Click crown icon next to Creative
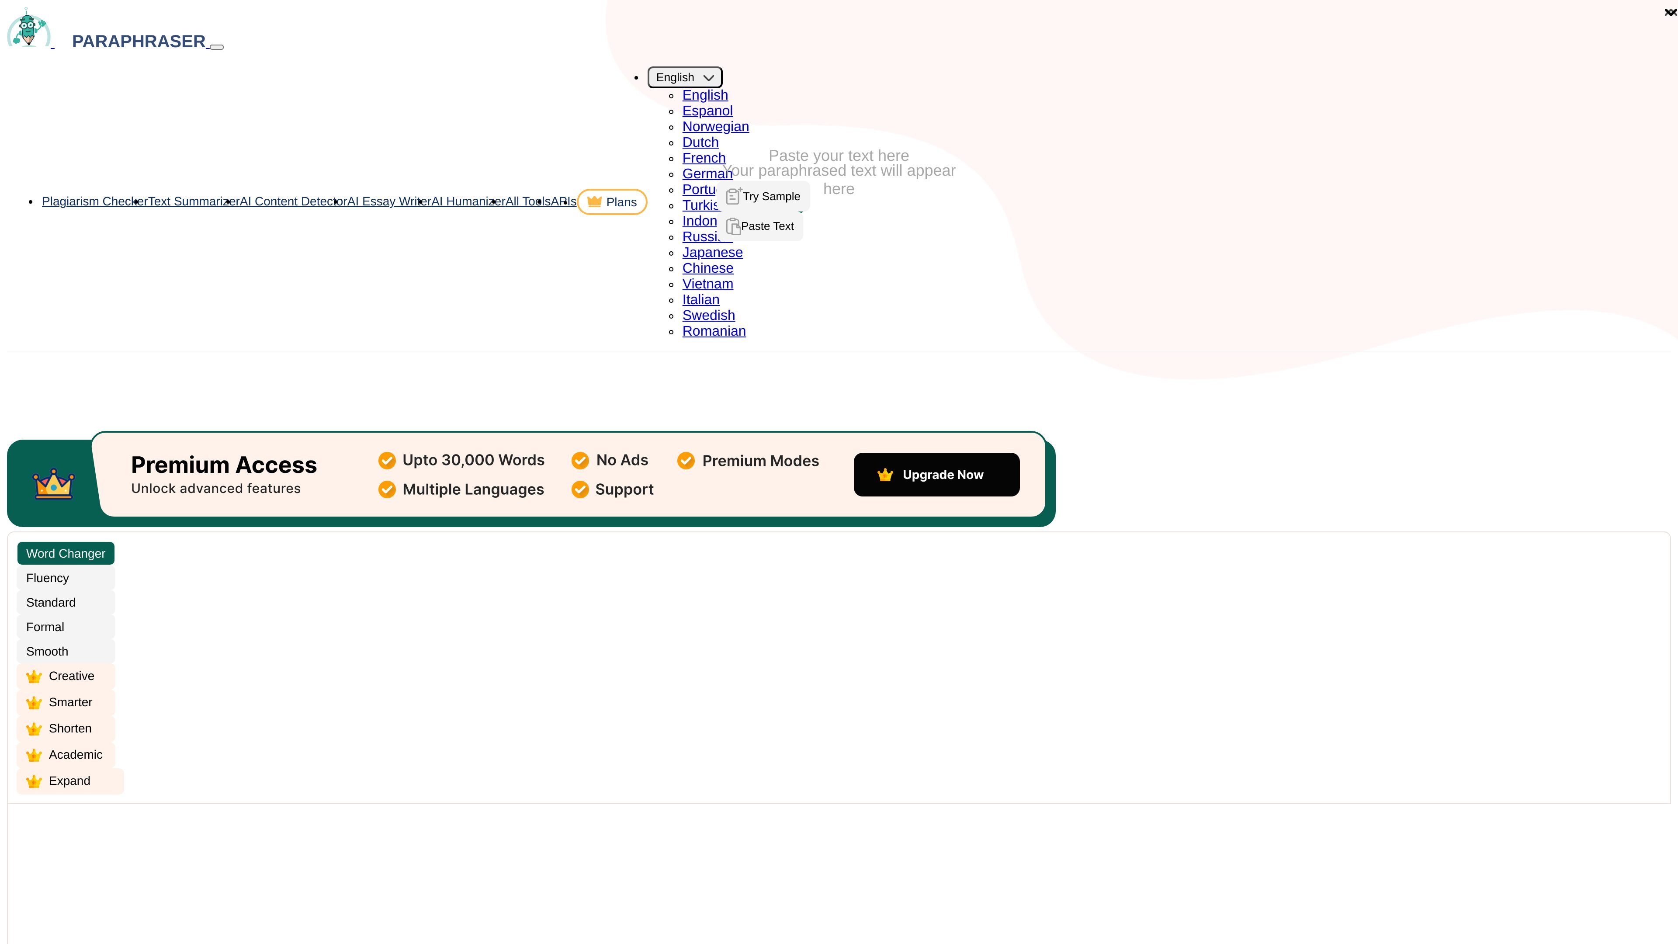This screenshot has width=1678, height=944. click(34, 677)
